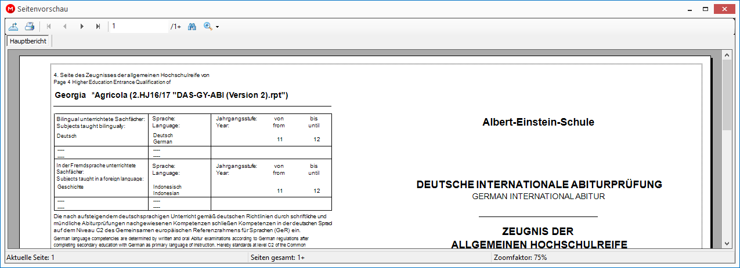Click the zoom magnifier icon
The image size is (740, 268).
[208, 27]
